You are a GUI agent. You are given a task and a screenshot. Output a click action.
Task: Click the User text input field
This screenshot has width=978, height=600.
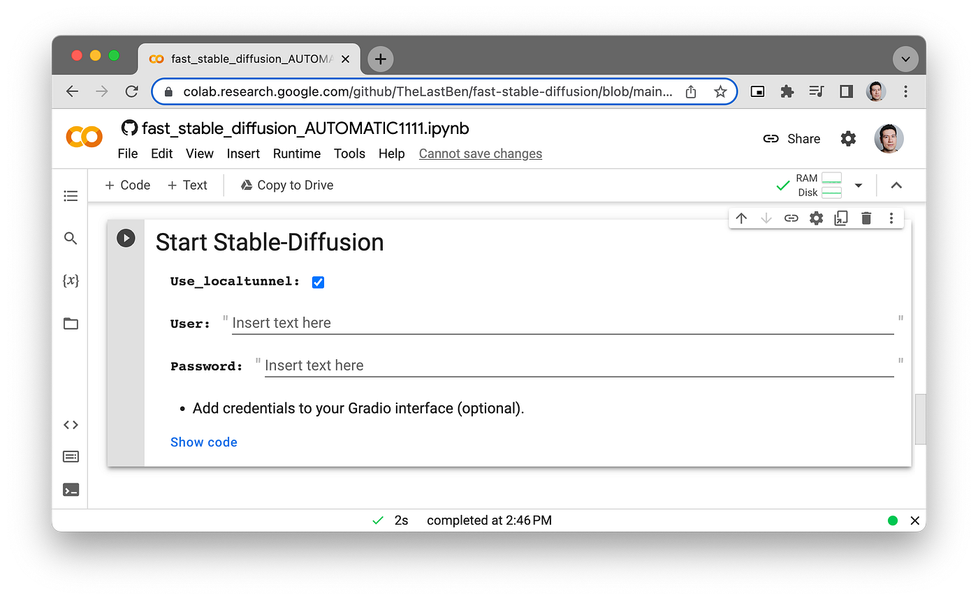tap(562, 323)
